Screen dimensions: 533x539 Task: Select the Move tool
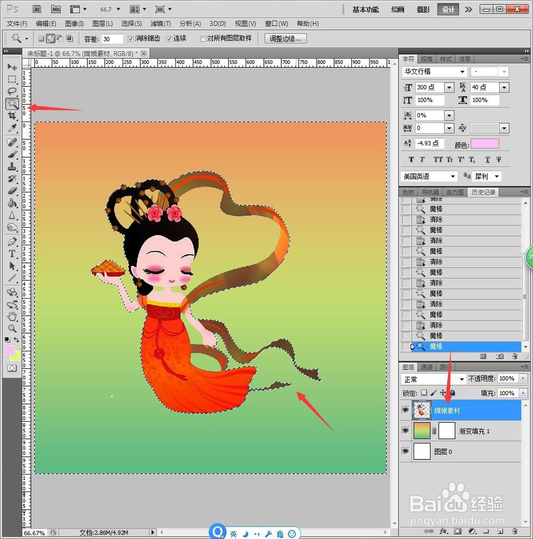(12, 67)
